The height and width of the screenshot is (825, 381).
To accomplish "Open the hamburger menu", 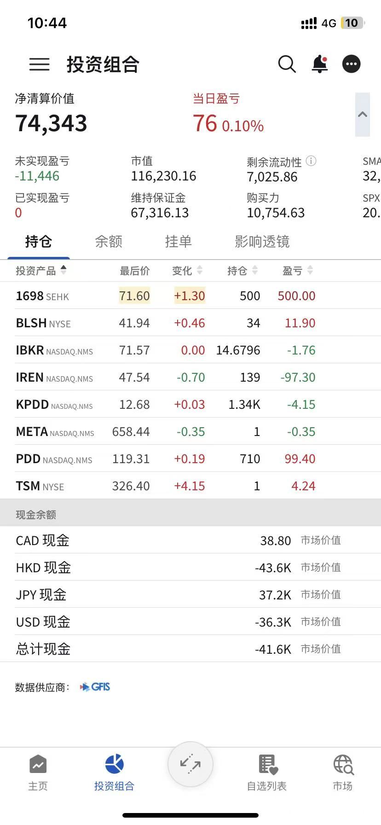I will (40, 64).
